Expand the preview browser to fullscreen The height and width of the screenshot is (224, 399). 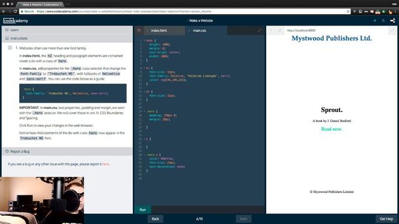(392, 30)
